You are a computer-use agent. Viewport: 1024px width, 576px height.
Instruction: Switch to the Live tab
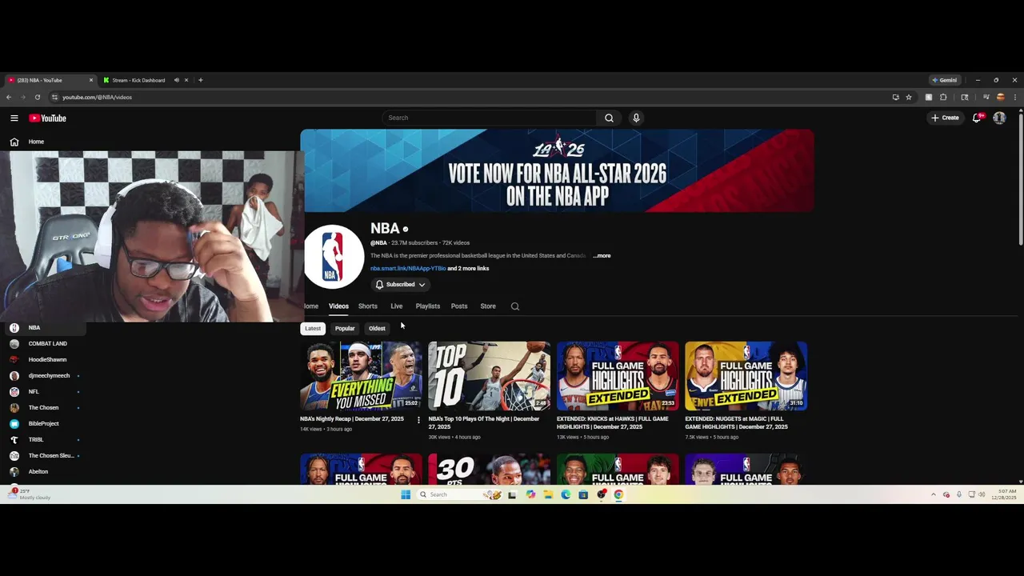pos(397,306)
